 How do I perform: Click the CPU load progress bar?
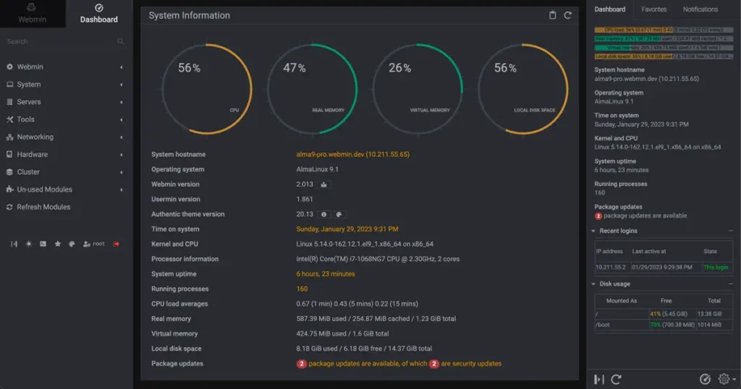(x=664, y=30)
